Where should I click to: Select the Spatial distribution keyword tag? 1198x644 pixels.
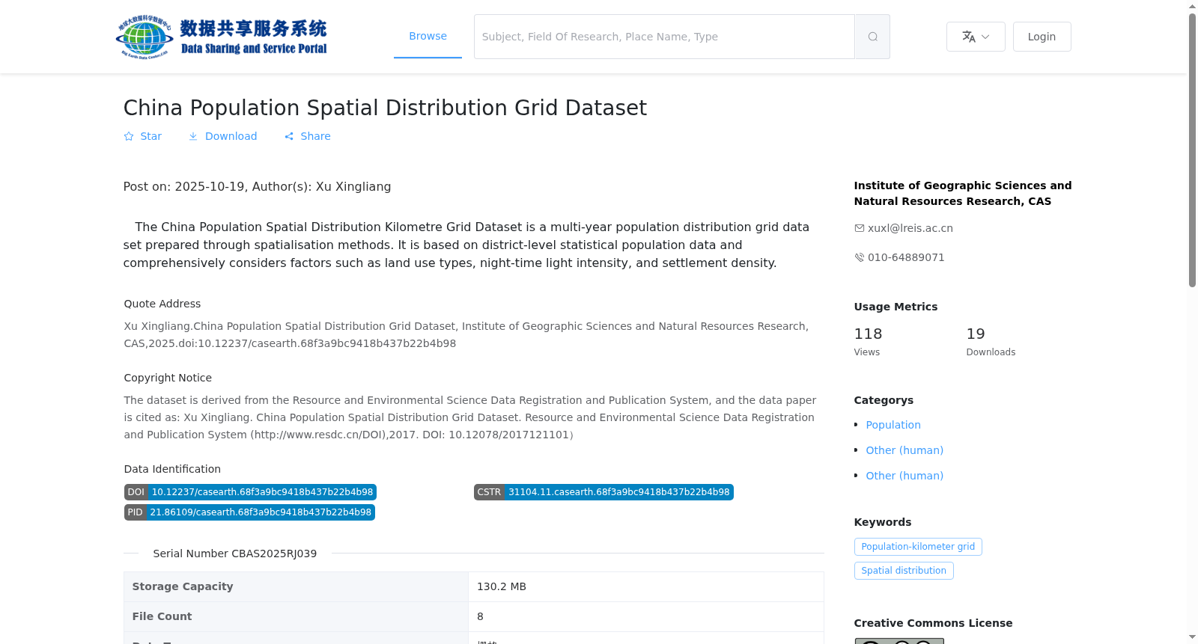coord(904,571)
